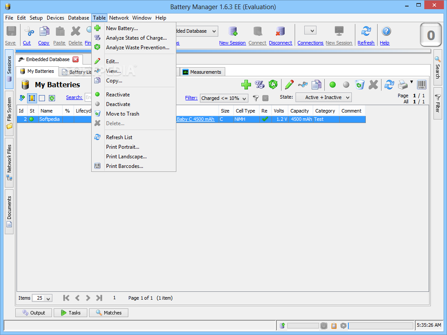Click the Move to Trash bin icon
The image size is (447, 335).
[360, 85]
